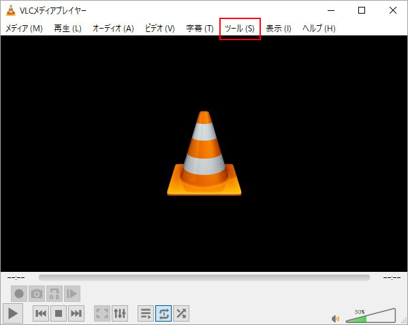Open the 再生 (L) menu

click(x=67, y=29)
